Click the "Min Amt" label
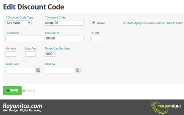This screenshot has height=115, width=184. tap(11, 49)
